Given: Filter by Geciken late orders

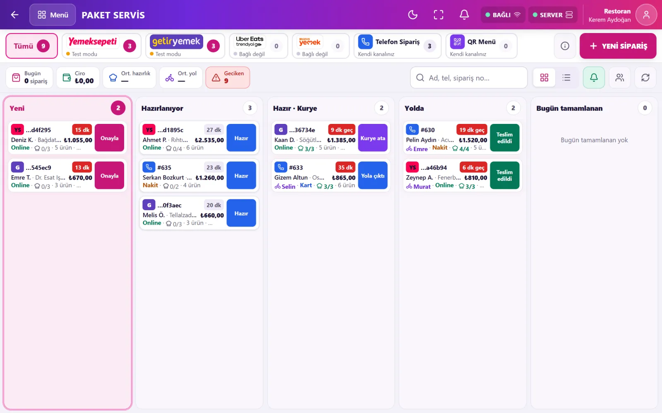Looking at the screenshot, I should (x=228, y=77).
